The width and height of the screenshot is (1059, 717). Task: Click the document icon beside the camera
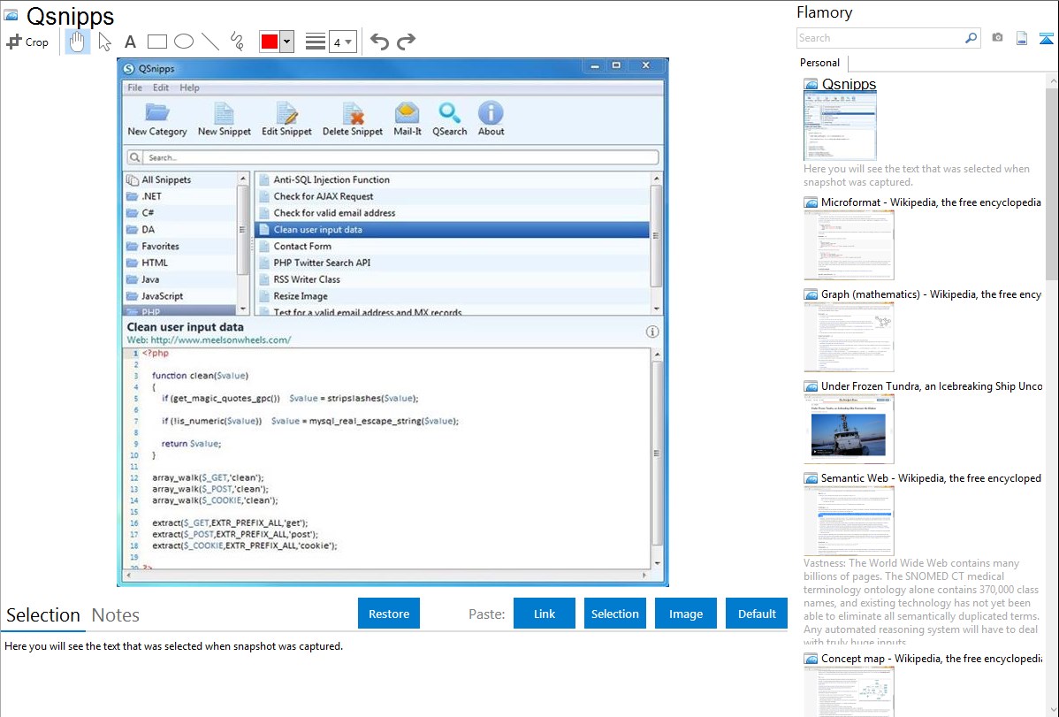pos(1022,39)
